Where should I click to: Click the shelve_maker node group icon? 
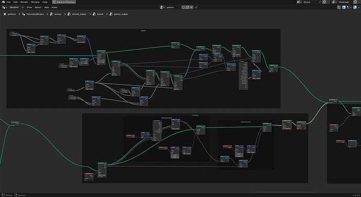pos(69,14)
